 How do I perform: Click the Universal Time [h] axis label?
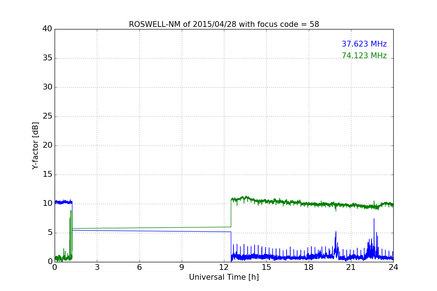pyautogui.click(x=224, y=277)
